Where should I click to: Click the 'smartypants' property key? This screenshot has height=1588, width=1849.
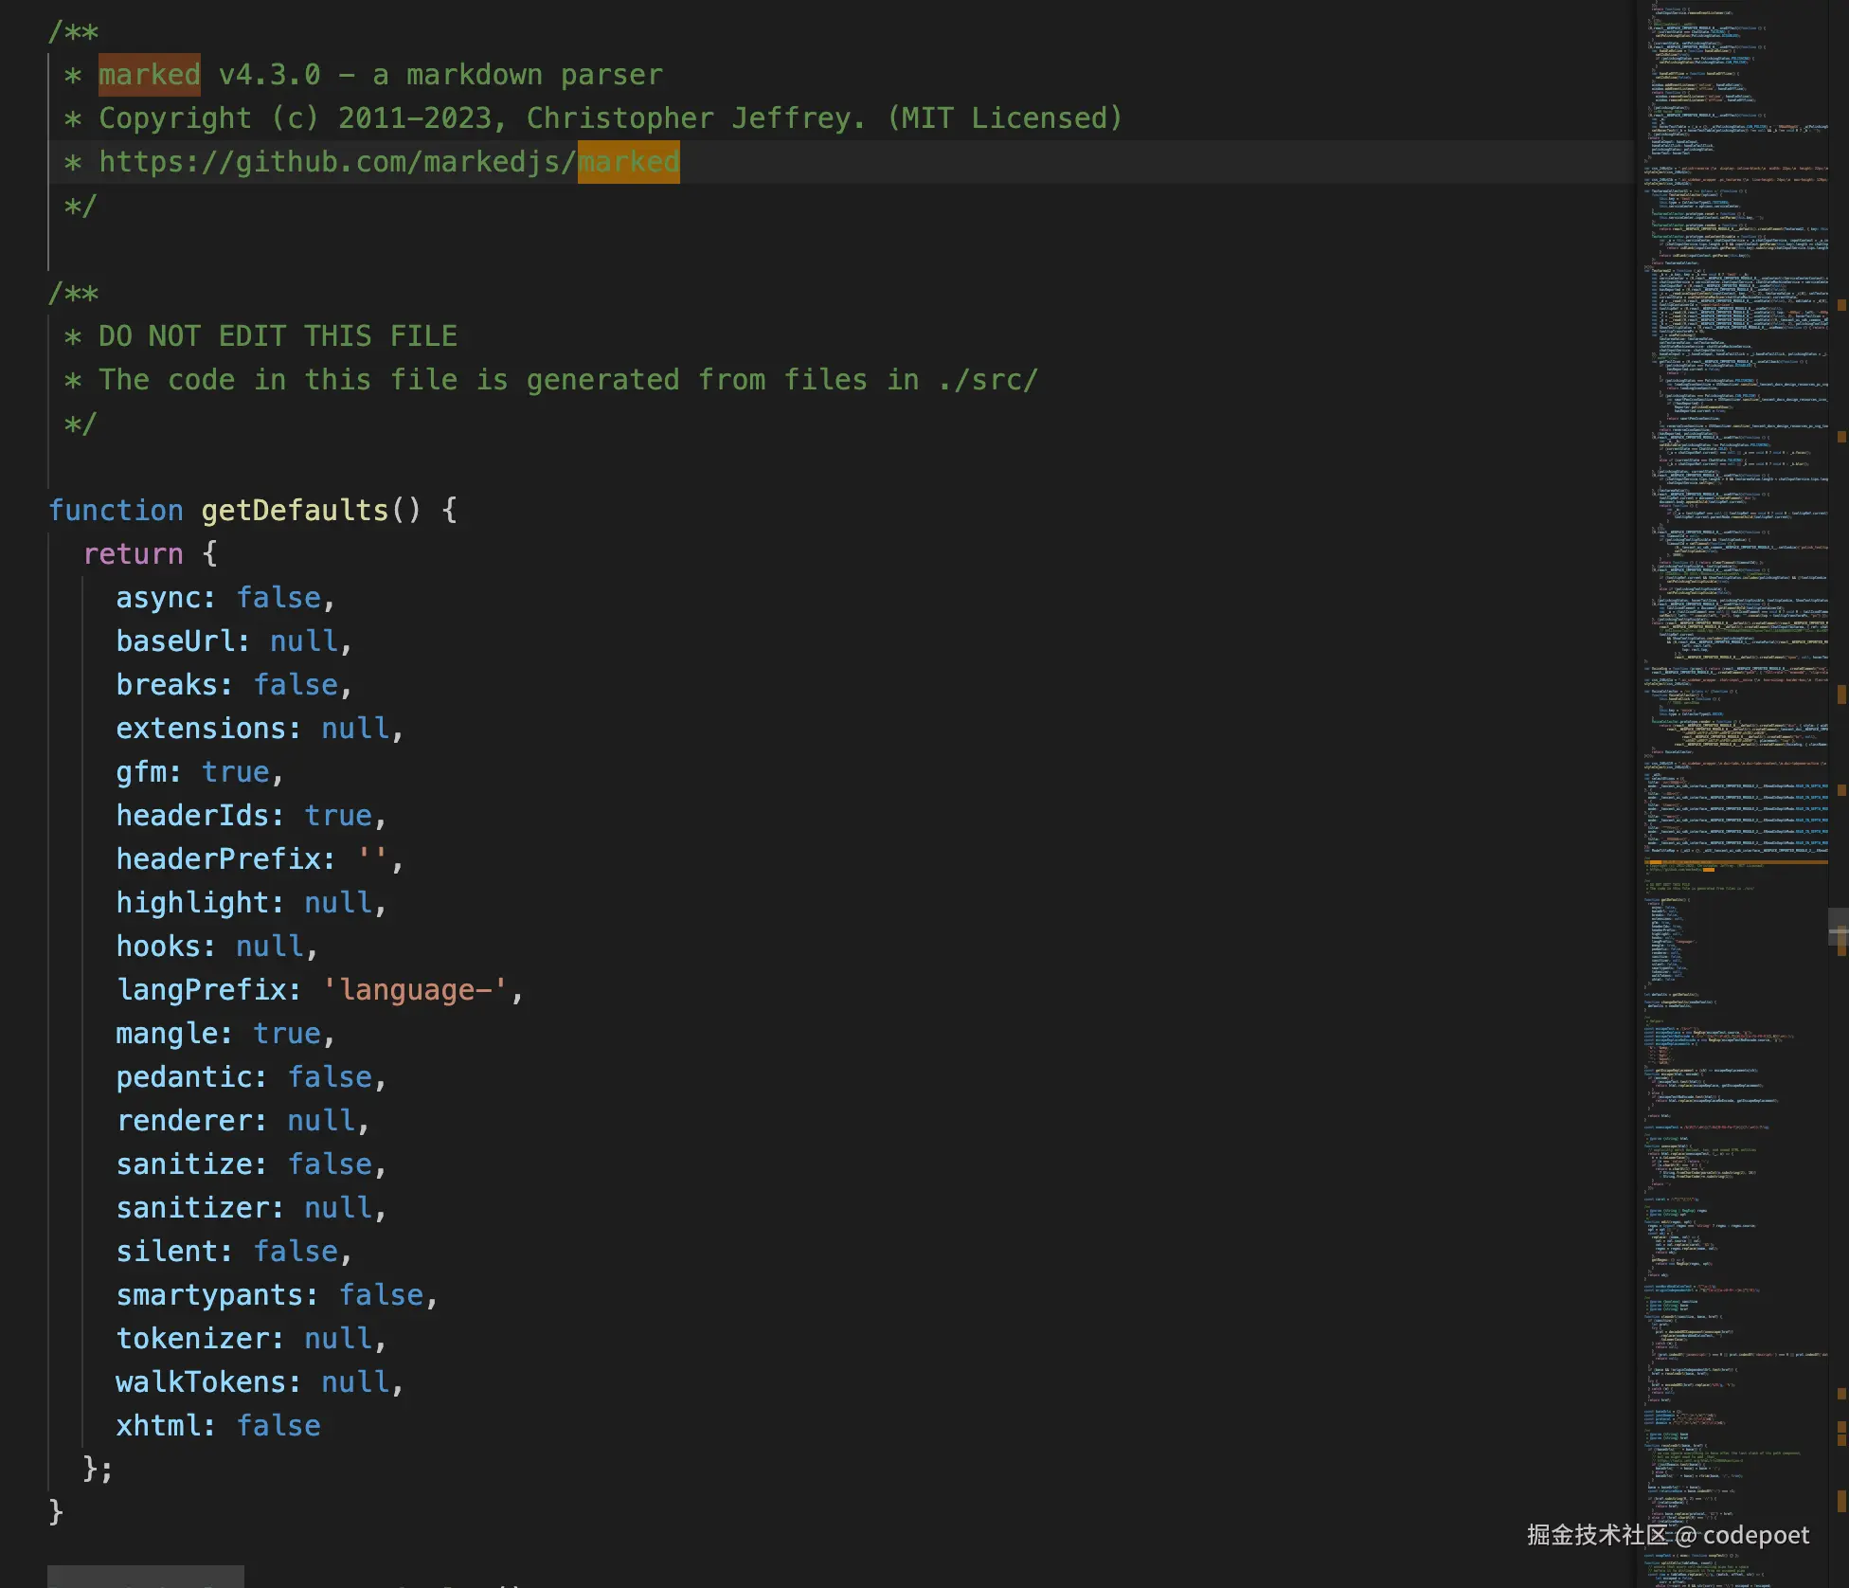[208, 1295]
